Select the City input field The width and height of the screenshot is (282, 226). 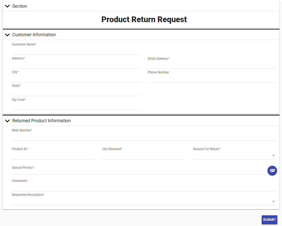tap(76, 78)
